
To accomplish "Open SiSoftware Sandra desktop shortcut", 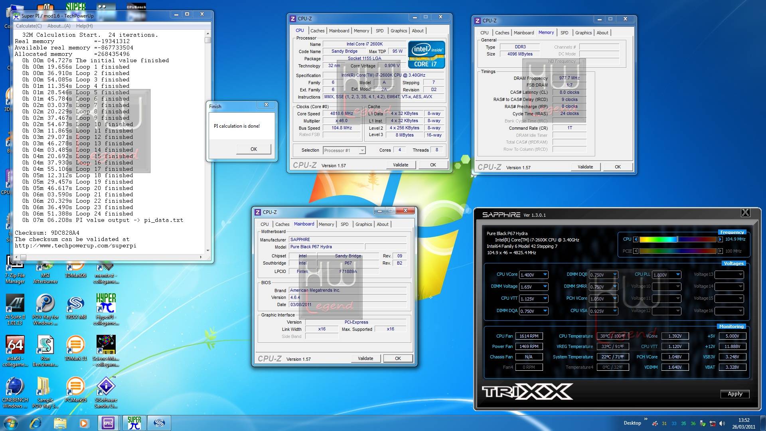I will pyautogui.click(x=106, y=393).
